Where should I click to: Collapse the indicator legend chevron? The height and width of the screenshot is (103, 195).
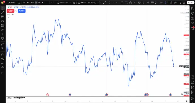coord(8,18)
